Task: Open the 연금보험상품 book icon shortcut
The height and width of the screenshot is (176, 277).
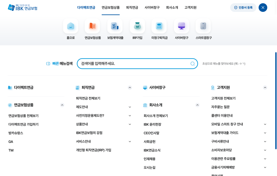Action: coord(92,26)
